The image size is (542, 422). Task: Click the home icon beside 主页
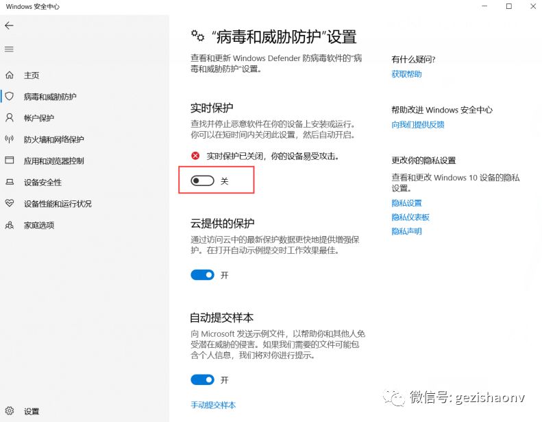(x=10, y=75)
